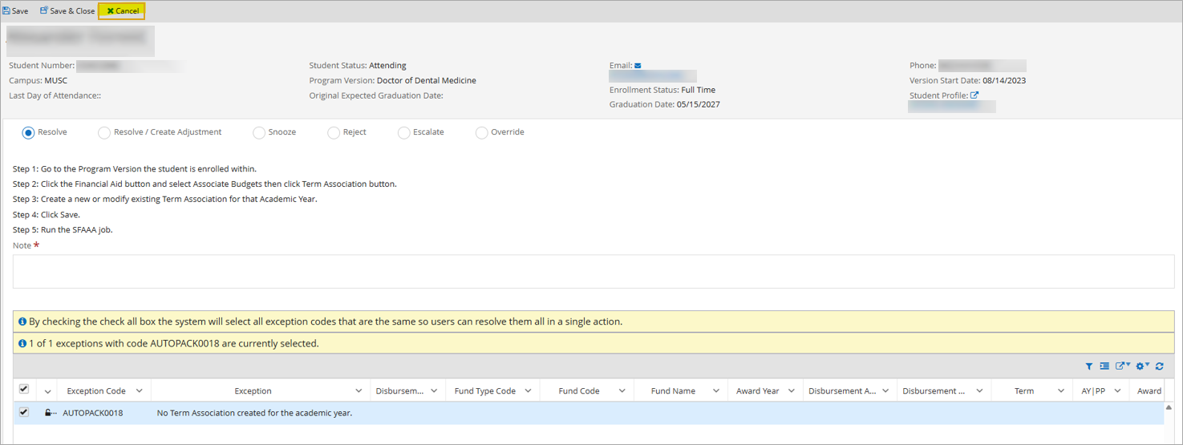Open the email envelope icon

pyautogui.click(x=638, y=66)
